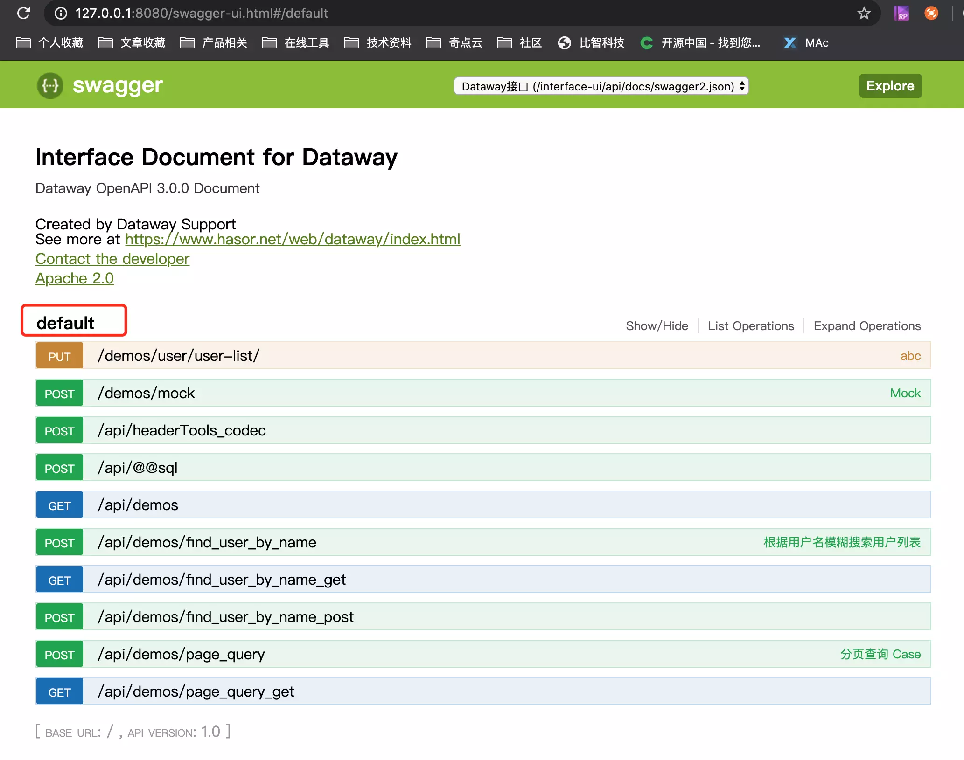
Task: Click Expand Operations
Action: point(866,326)
